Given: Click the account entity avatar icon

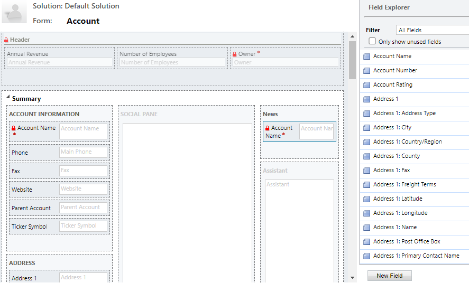Looking at the screenshot, I should click(x=14, y=12).
